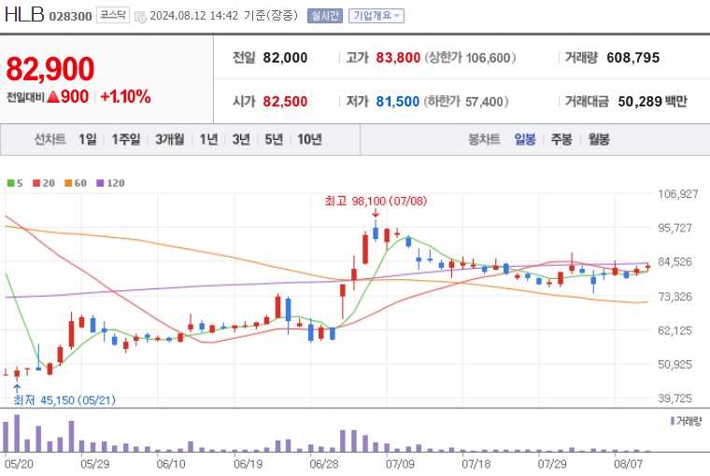Click the 코스닥 market badge
The width and height of the screenshot is (710, 476).
tap(113, 15)
